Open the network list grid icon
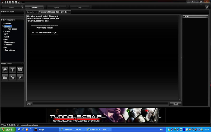211x132 pixels. [x=5, y=77]
